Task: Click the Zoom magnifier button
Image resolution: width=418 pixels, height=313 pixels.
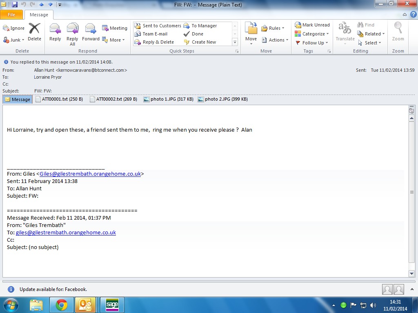Action: click(x=398, y=32)
